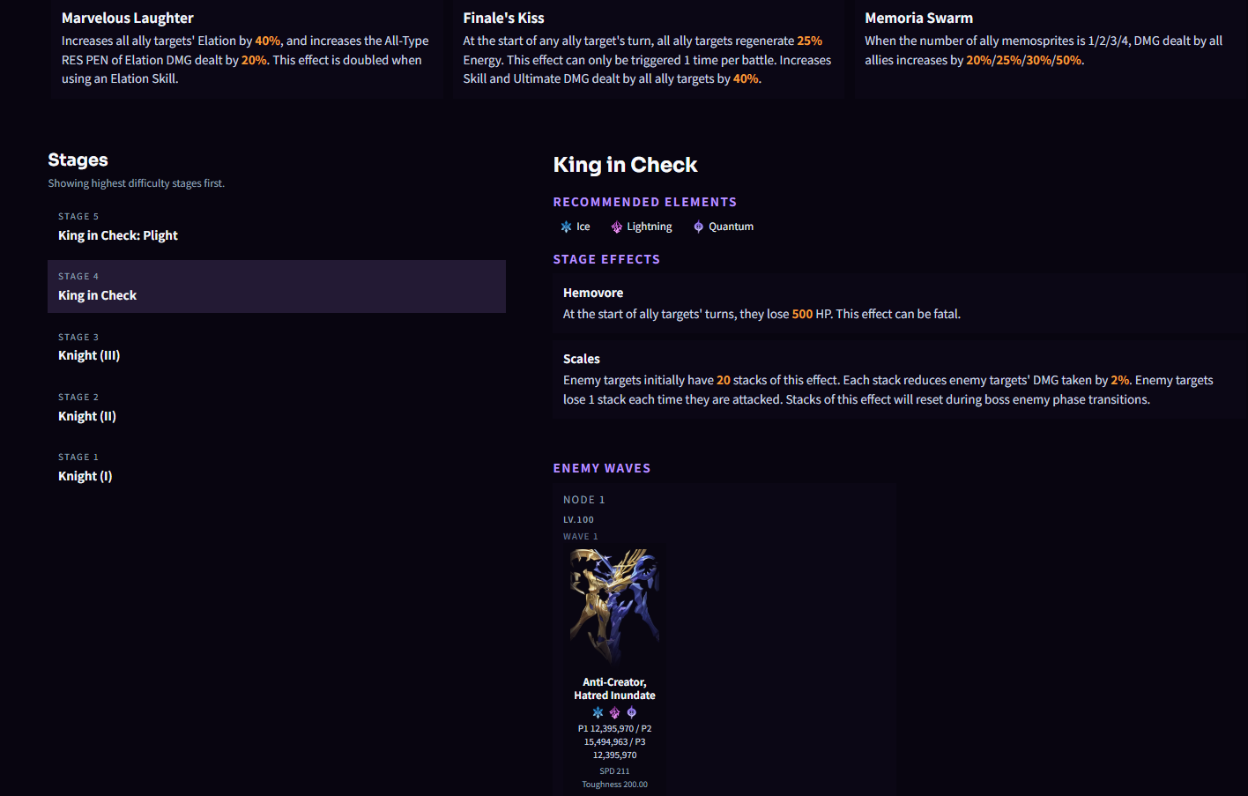Click the Lightning element icon under Recommended Elements
This screenshot has width=1248, height=796.
coord(616,227)
